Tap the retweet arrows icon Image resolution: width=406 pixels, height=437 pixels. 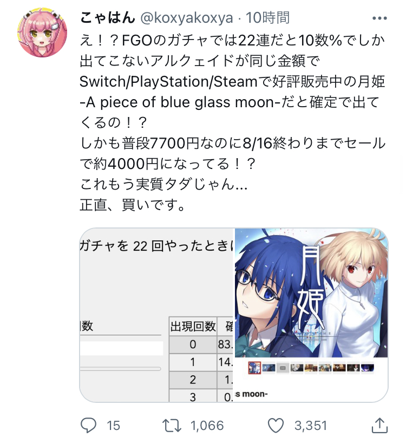[x=172, y=426]
